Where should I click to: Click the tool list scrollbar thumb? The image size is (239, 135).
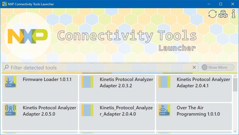point(235,85)
